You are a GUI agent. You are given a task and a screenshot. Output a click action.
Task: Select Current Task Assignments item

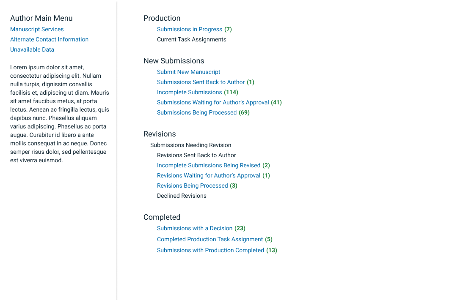(191, 39)
